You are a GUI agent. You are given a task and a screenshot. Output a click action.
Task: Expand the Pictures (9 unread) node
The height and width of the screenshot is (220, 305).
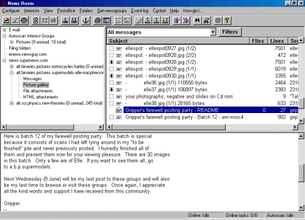click(12, 42)
